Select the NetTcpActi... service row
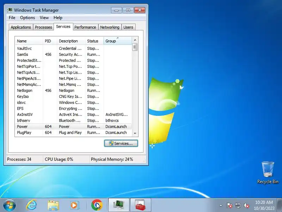This screenshot has height=212, width=282. point(73,72)
